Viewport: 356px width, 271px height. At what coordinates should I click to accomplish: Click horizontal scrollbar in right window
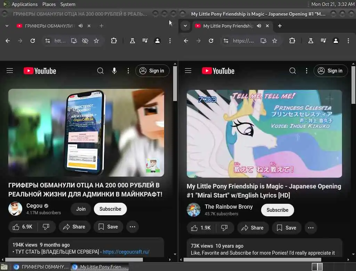coord(252,260)
